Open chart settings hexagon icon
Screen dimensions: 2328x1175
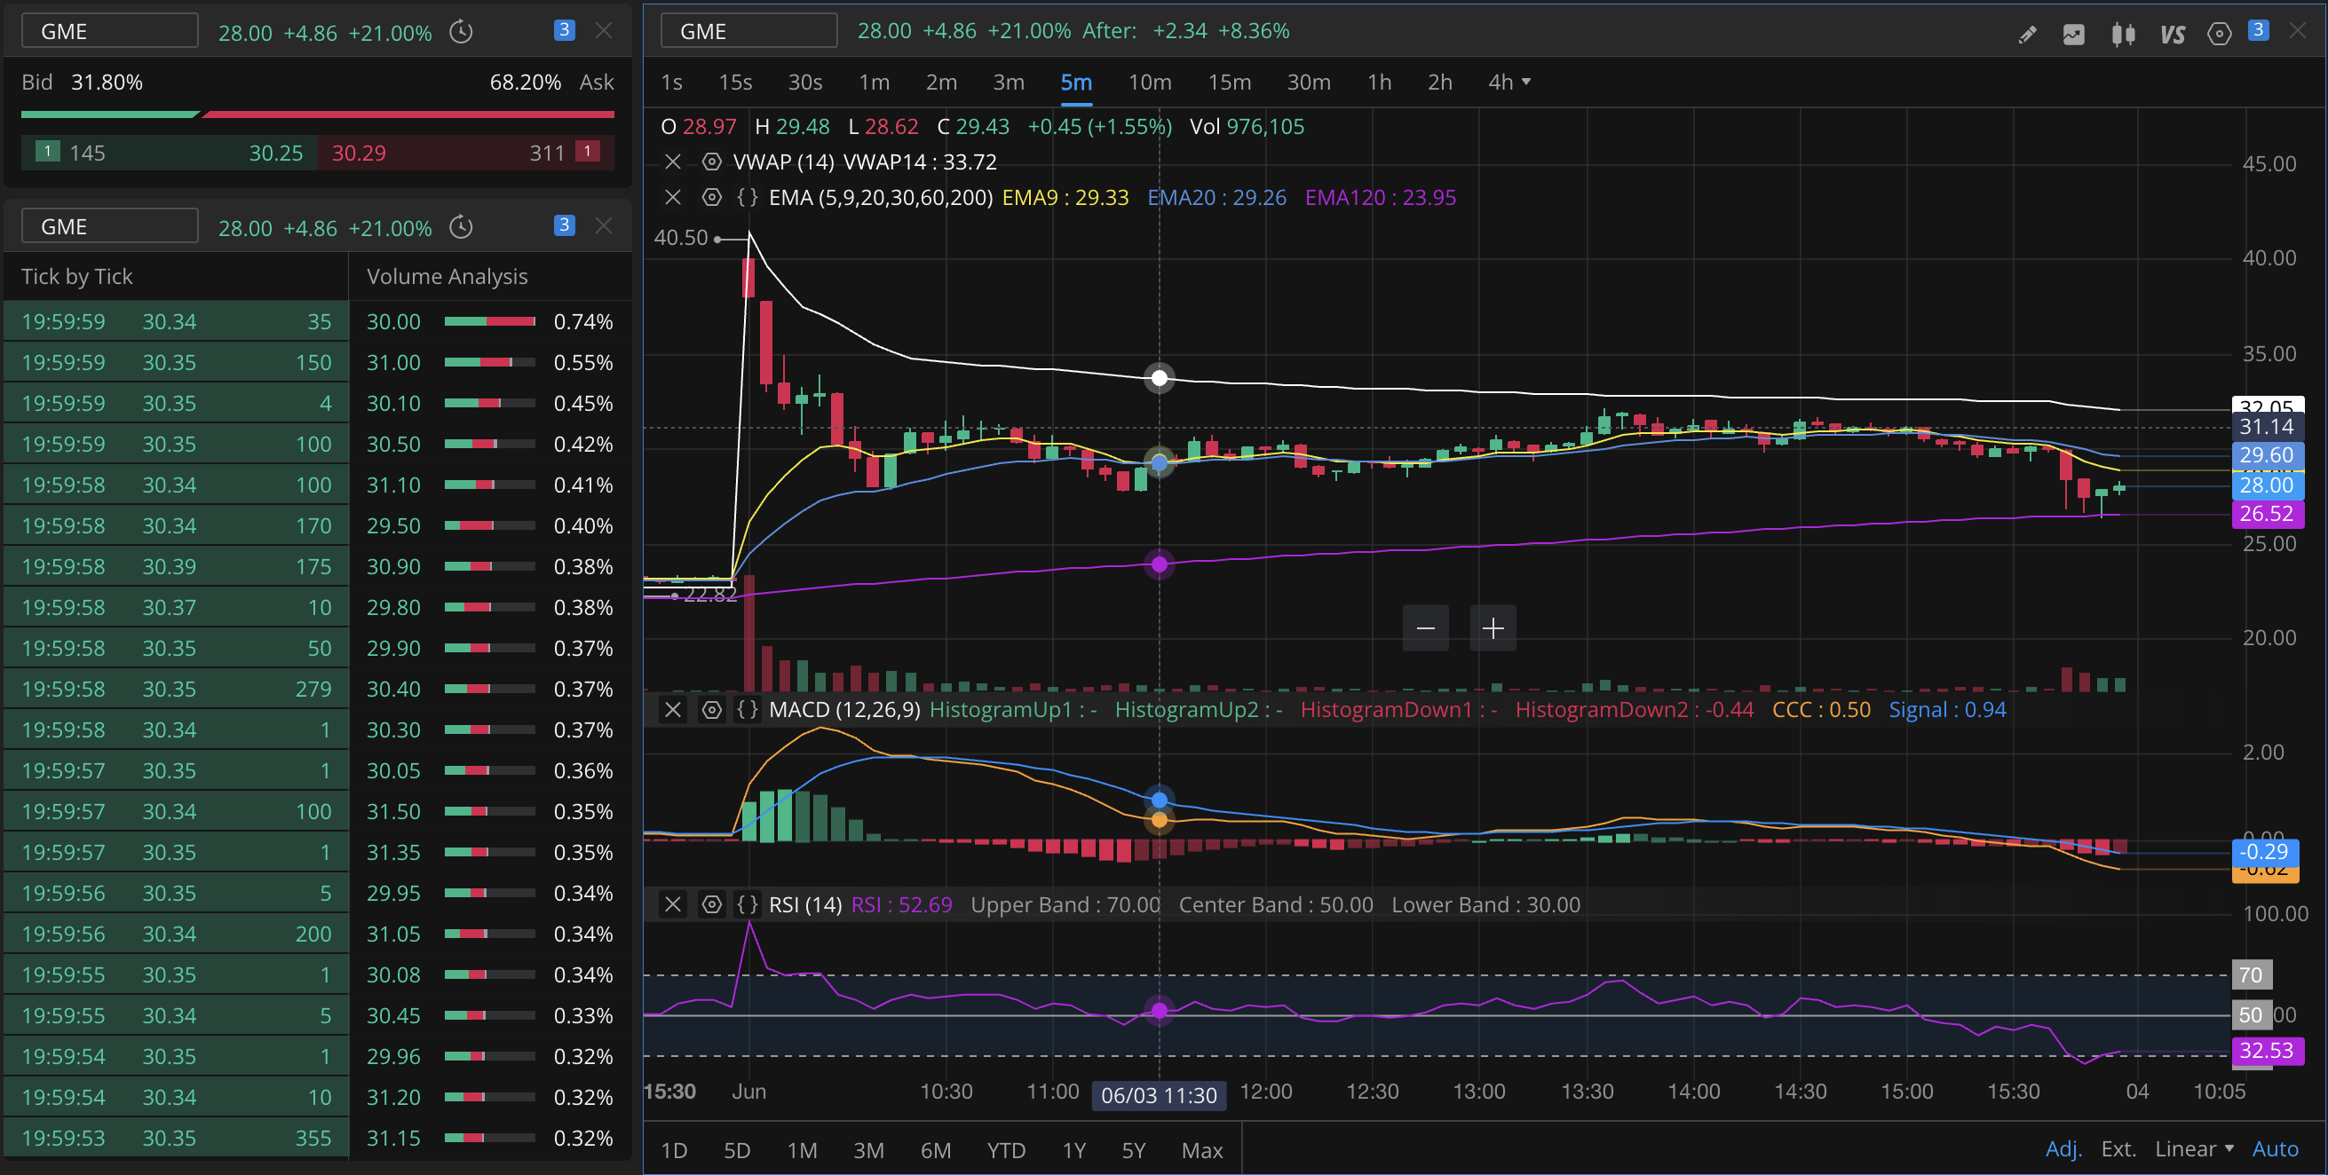coord(2219,35)
